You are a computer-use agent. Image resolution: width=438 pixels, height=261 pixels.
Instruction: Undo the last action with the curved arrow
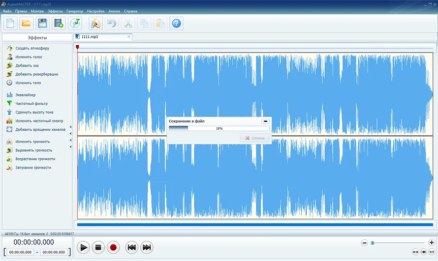[x=112, y=24]
